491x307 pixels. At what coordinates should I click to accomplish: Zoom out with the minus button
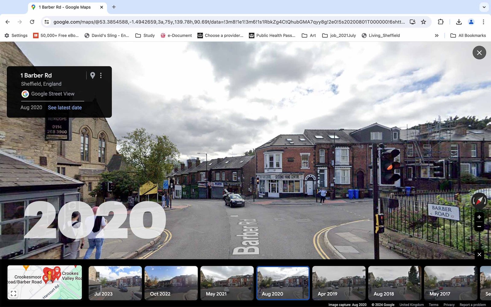tap(479, 227)
